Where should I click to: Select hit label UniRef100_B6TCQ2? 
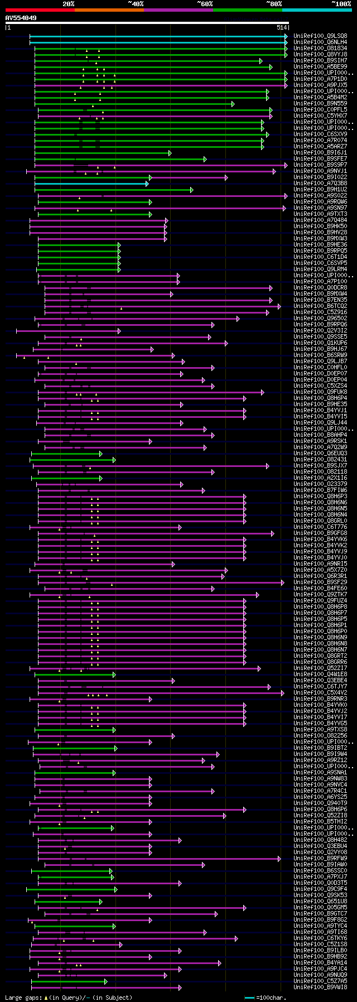tap(320, 306)
